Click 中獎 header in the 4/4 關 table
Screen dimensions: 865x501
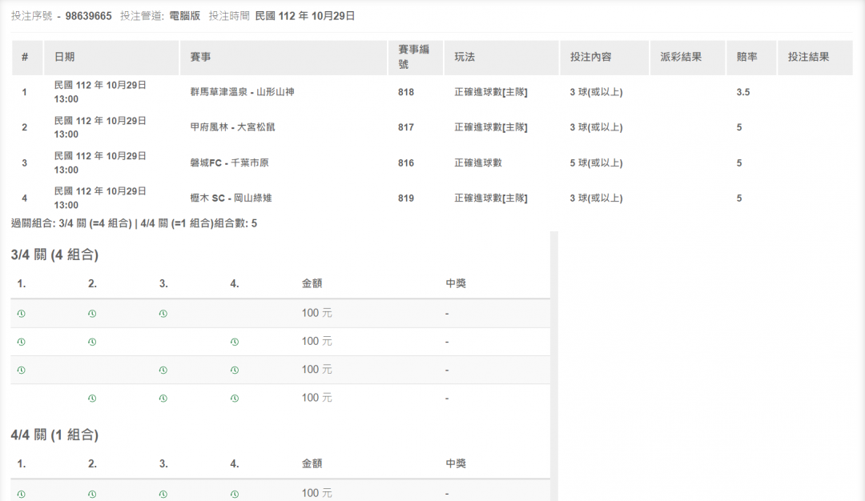click(456, 463)
